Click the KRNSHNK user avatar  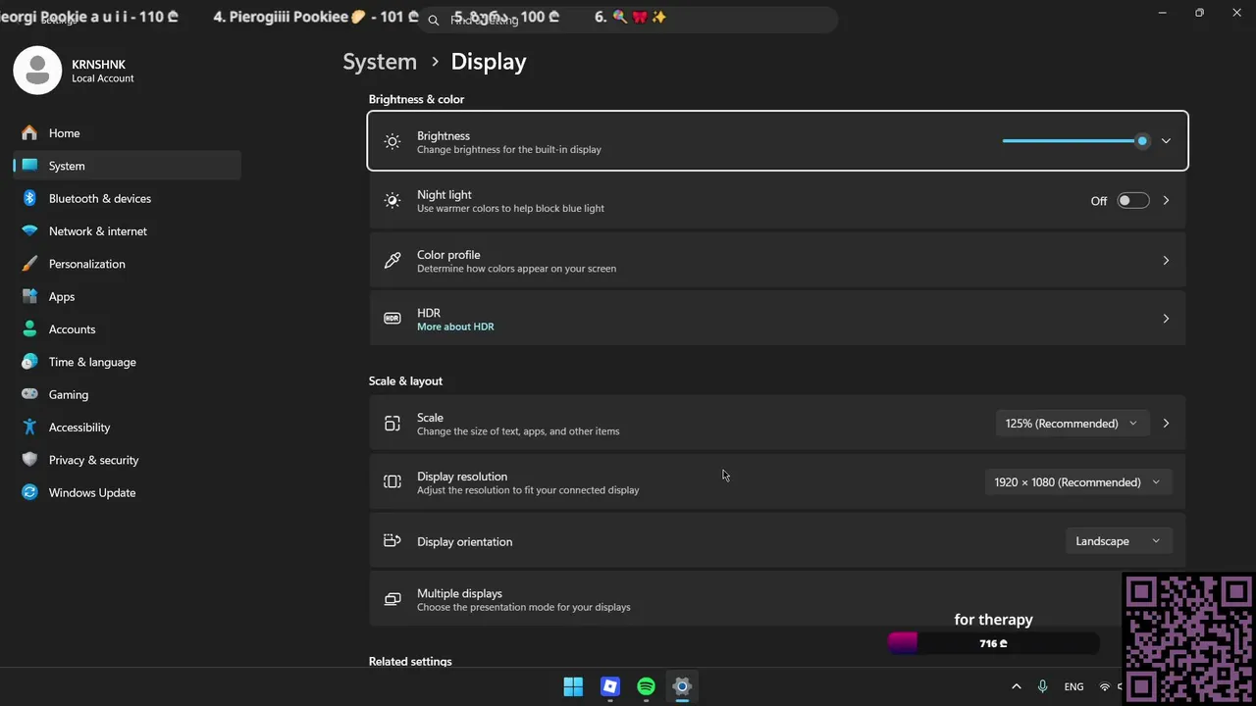click(x=37, y=70)
